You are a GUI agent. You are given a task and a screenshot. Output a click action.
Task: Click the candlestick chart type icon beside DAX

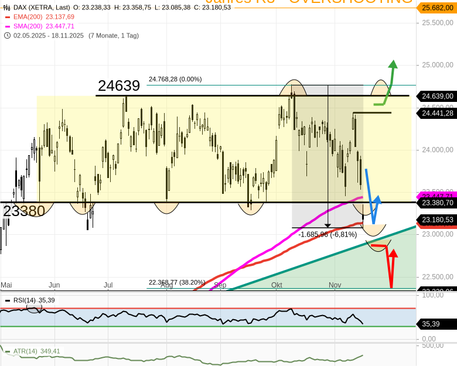tap(7, 8)
